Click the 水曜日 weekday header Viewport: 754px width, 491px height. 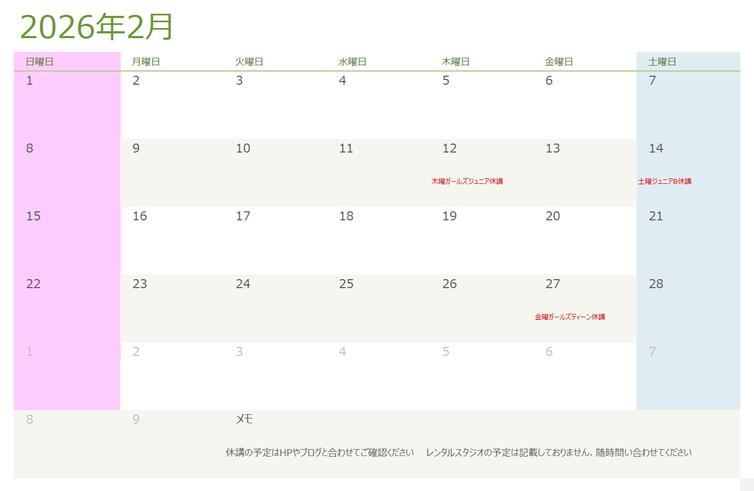tap(352, 62)
